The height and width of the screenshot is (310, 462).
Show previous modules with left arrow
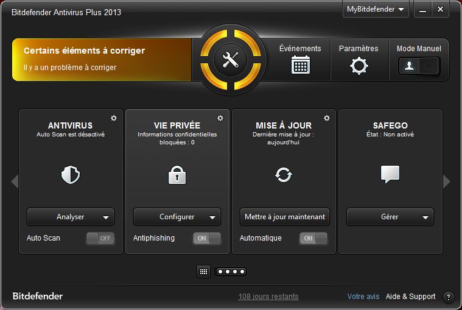tap(15, 181)
